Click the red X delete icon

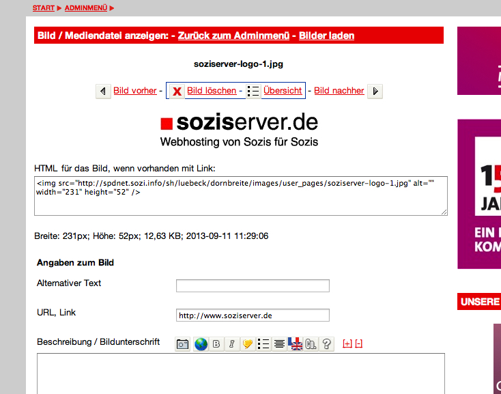[x=177, y=91]
